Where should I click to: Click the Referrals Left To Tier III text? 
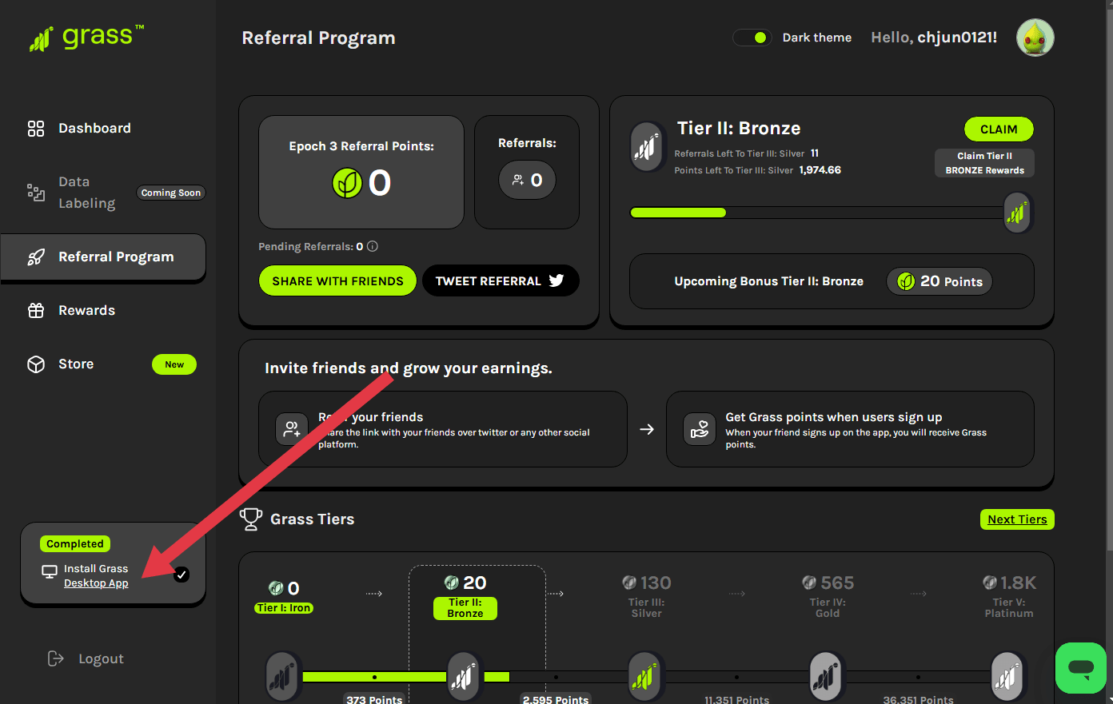click(x=740, y=153)
